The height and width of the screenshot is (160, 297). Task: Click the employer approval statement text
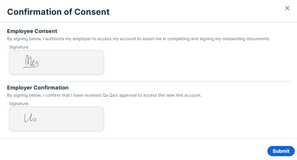104,95
